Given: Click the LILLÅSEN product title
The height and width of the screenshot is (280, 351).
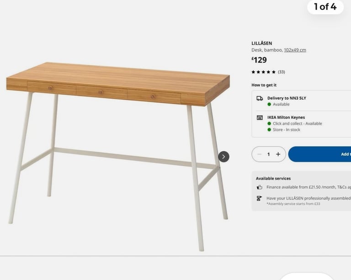Looking at the screenshot, I should (262, 43).
